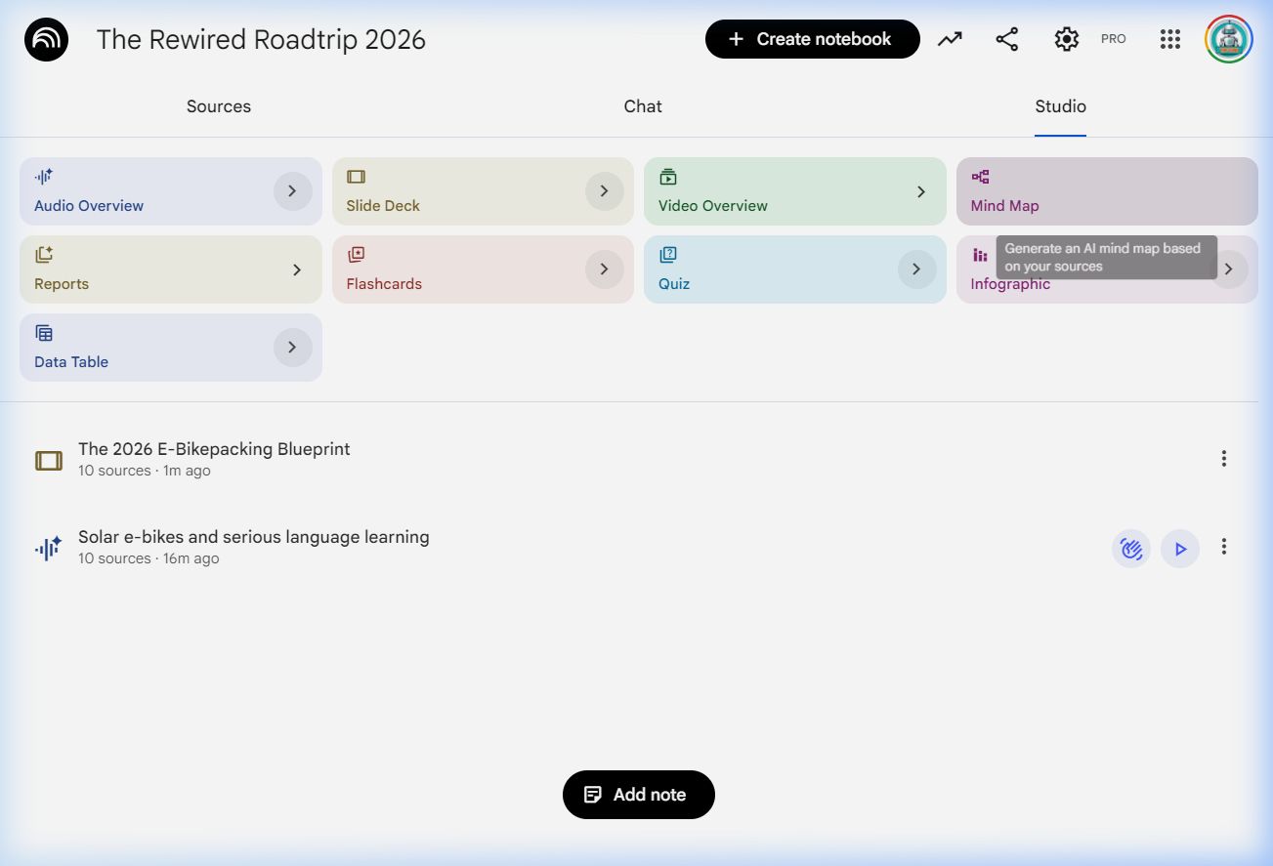The height and width of the screenshot is (866, 1273).
Task: Click the share notebook icon
Action: [x=1006, y=39]
